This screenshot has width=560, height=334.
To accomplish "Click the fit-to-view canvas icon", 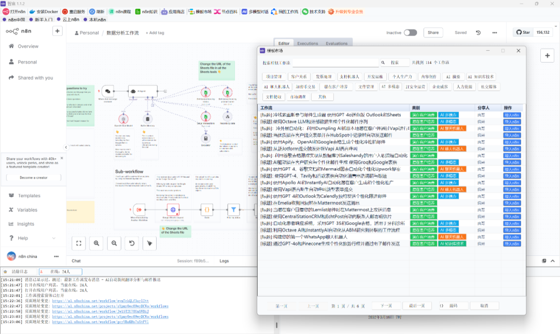I will [78, 243].
